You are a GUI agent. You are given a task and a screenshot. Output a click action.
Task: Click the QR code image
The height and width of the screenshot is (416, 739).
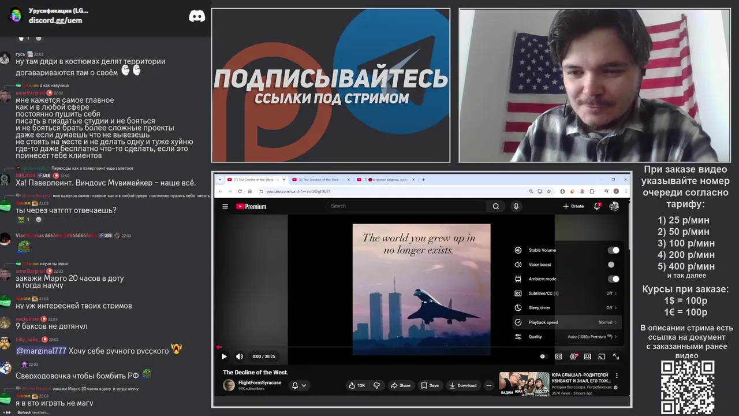click(x=688, y=387)
